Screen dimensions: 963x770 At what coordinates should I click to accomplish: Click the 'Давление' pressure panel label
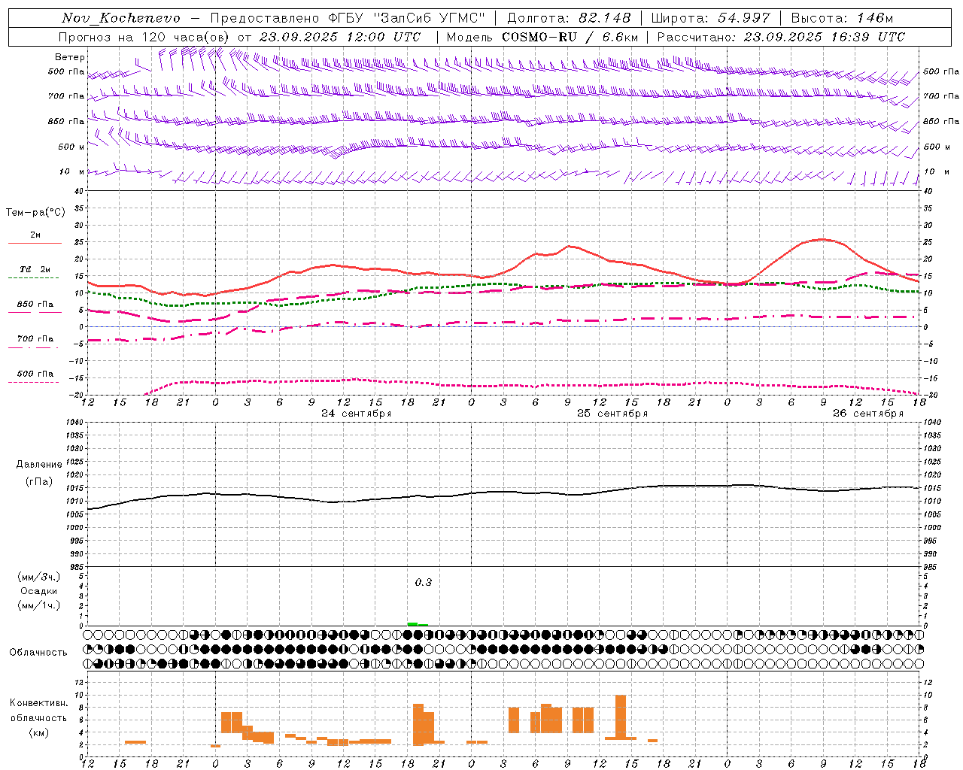tap(39, 465)
